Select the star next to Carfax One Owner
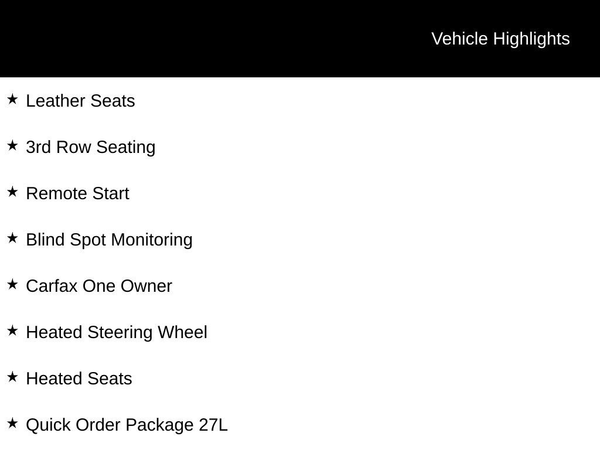This screenshot has width=600, height=450. pyautogui.click(x=12, y=284)
